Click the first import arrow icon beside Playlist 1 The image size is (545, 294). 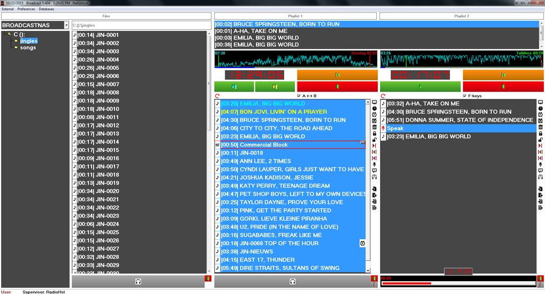(x=374, y=189)
